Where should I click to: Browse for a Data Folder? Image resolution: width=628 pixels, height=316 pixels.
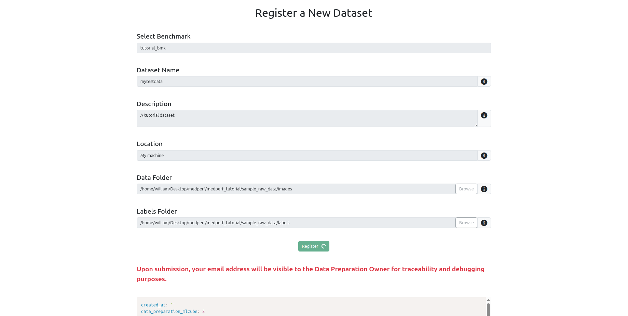click(466, 189)
